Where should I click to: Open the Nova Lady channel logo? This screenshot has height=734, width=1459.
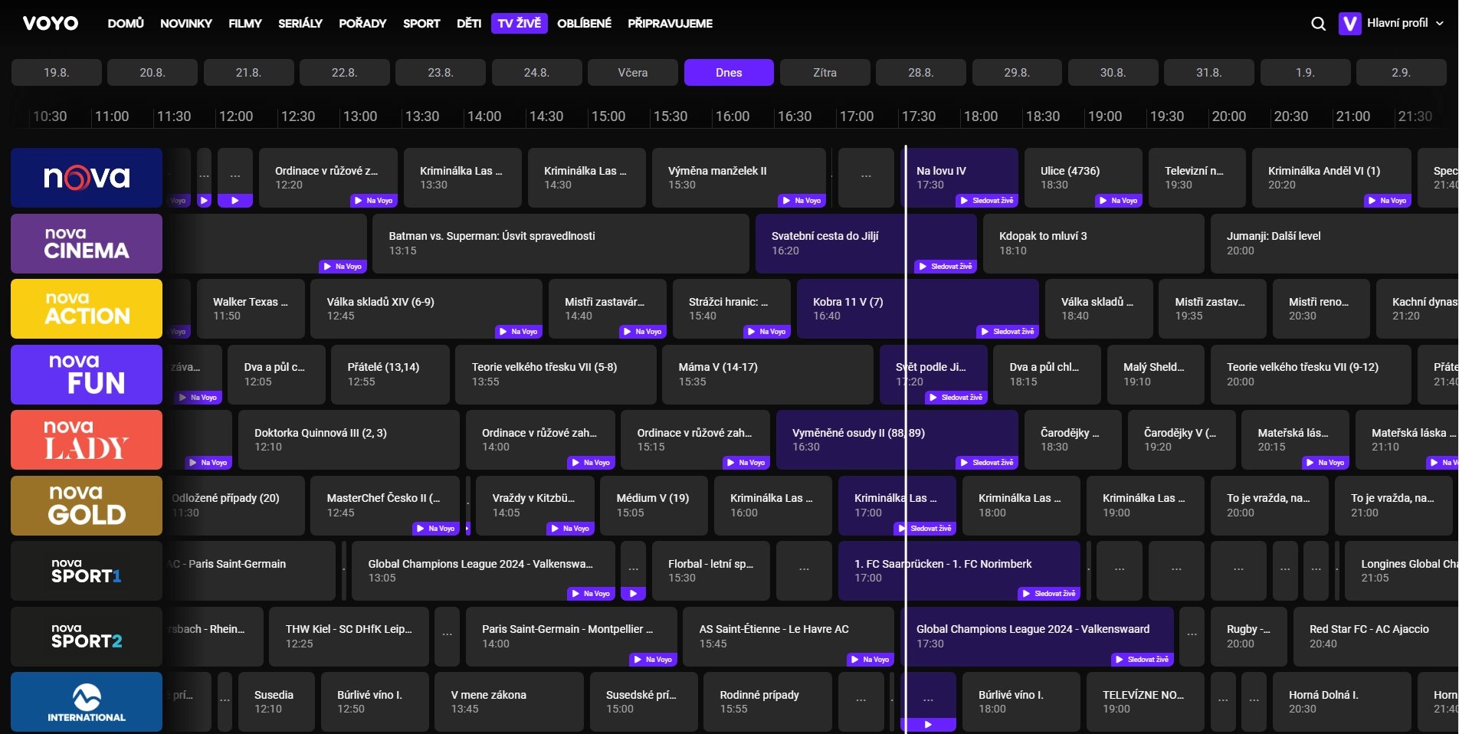click(x=87, y=440)
